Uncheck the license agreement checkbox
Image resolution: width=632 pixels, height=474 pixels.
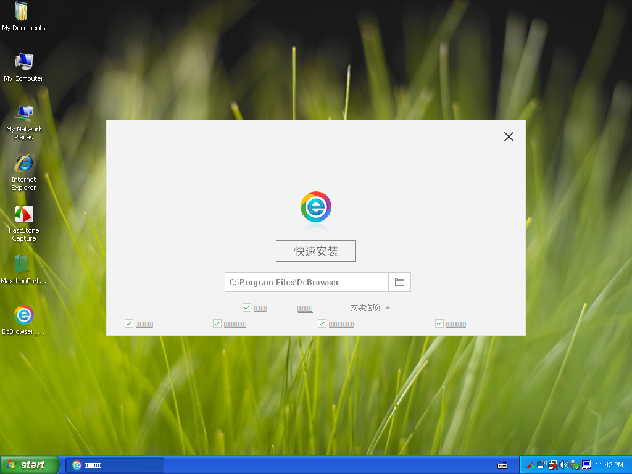247,307
